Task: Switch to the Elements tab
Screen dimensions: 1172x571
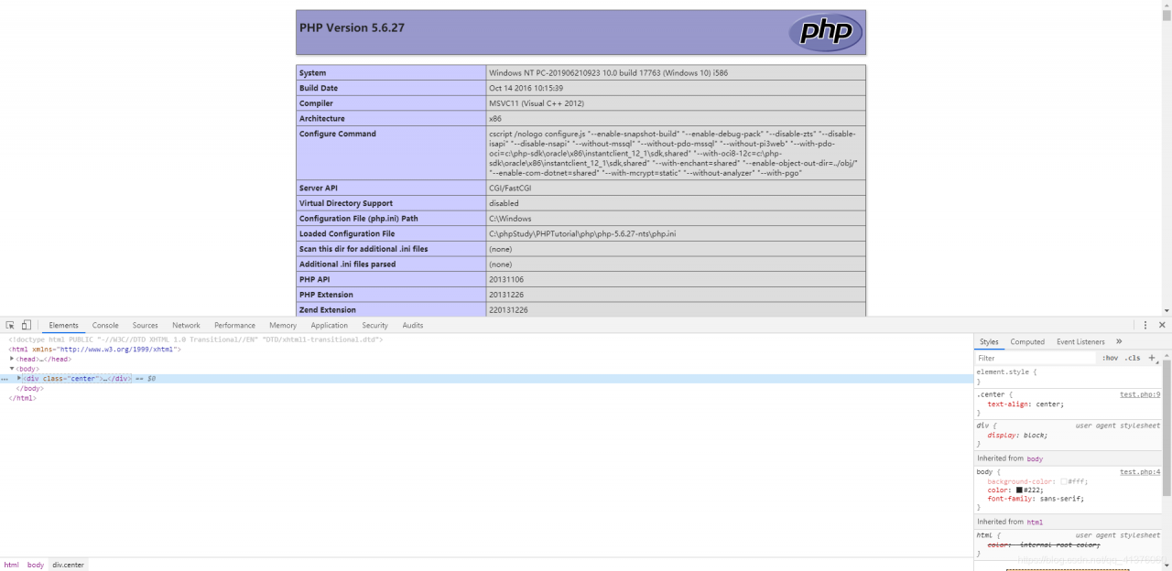Action: 64,325
